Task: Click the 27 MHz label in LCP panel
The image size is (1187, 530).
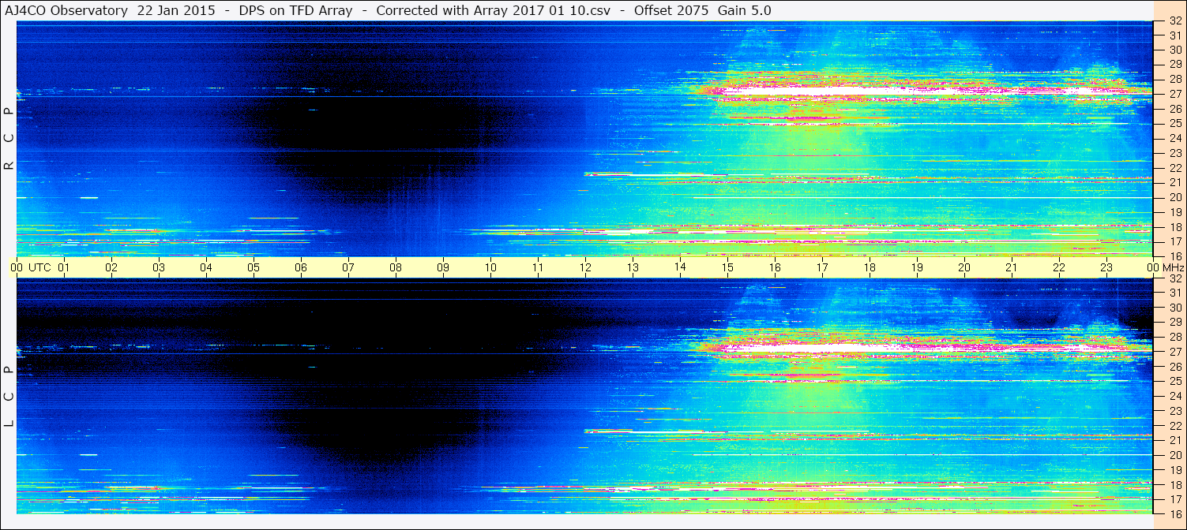Action: pyautogui.click(x=1175, y=352)
